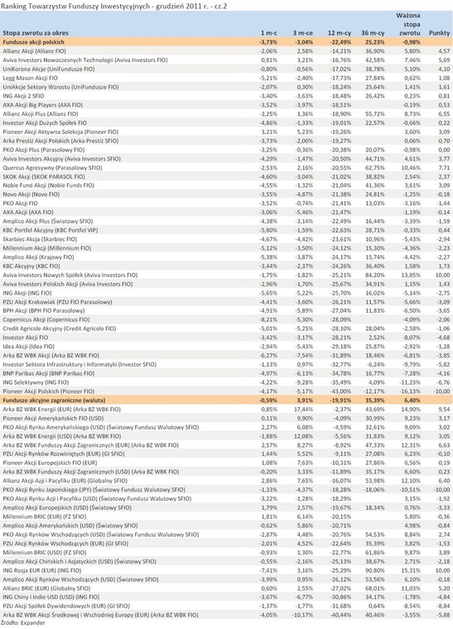The height and width of the screenshot is (629, 453).
Task: Click the -43,00% value for Pioneer Akcji Polskich
Action: 340,391
